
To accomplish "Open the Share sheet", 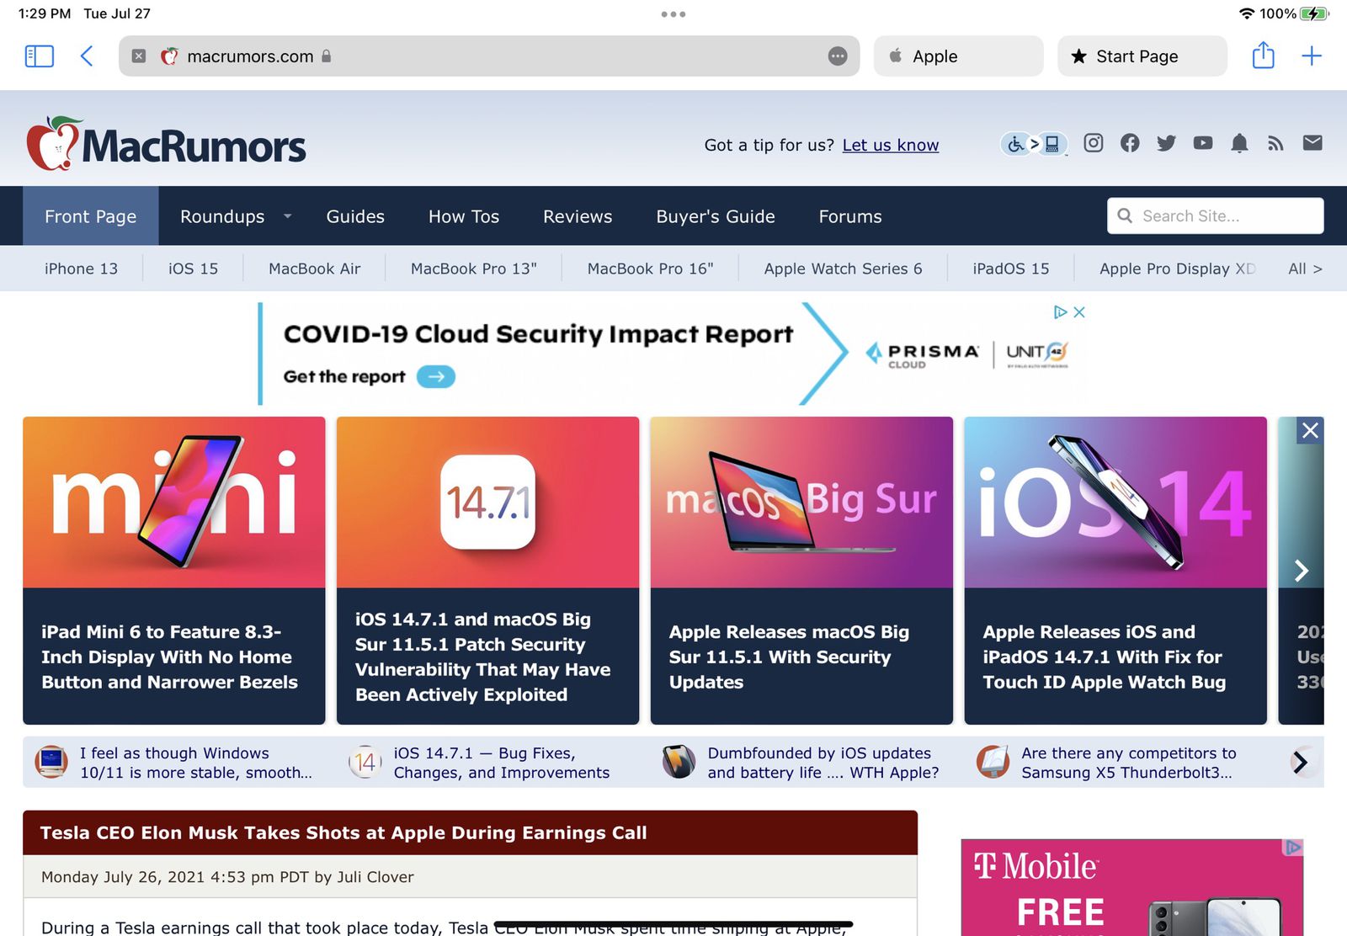I will 1263,56.
